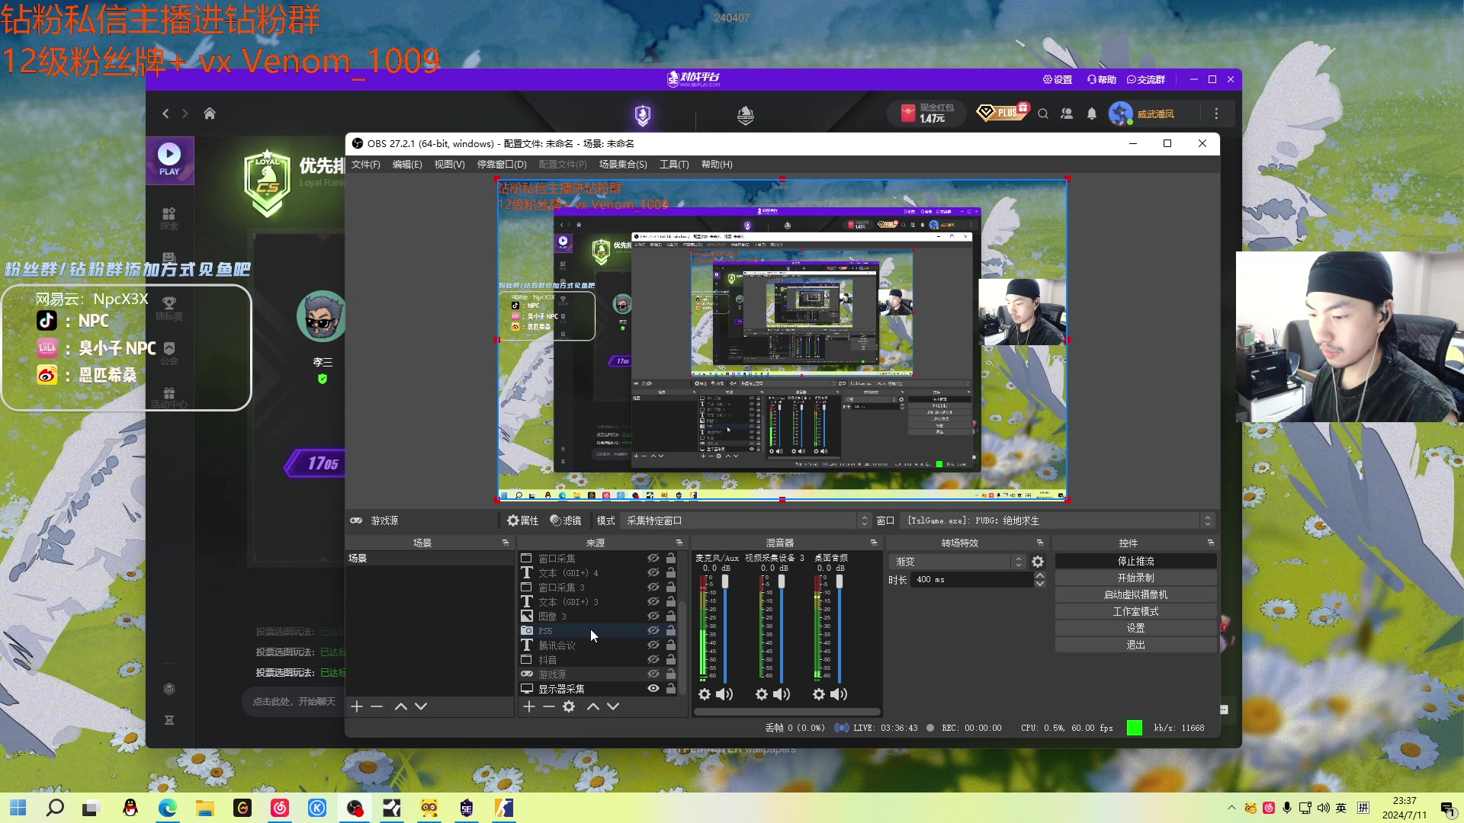Click 停止推流 button
1464x823 pixels.
click(x=1136, y=562)
